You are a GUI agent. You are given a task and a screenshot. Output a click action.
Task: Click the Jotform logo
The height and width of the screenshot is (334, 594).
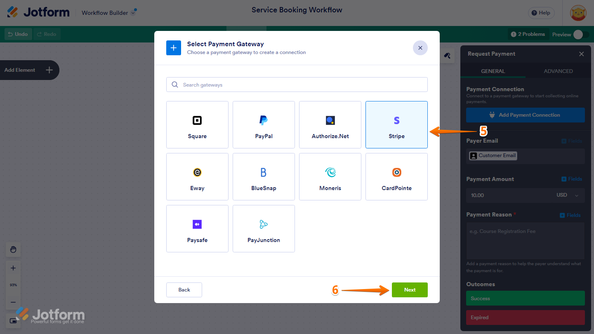pyautogui.click(x=38, y=12)
